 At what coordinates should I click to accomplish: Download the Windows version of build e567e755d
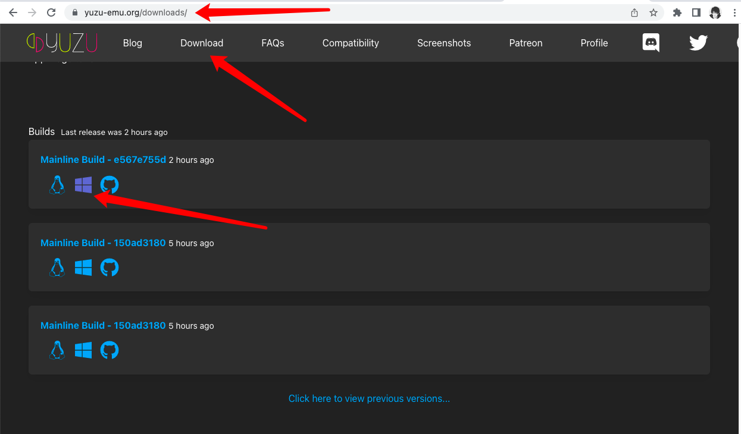click(83, 185)
